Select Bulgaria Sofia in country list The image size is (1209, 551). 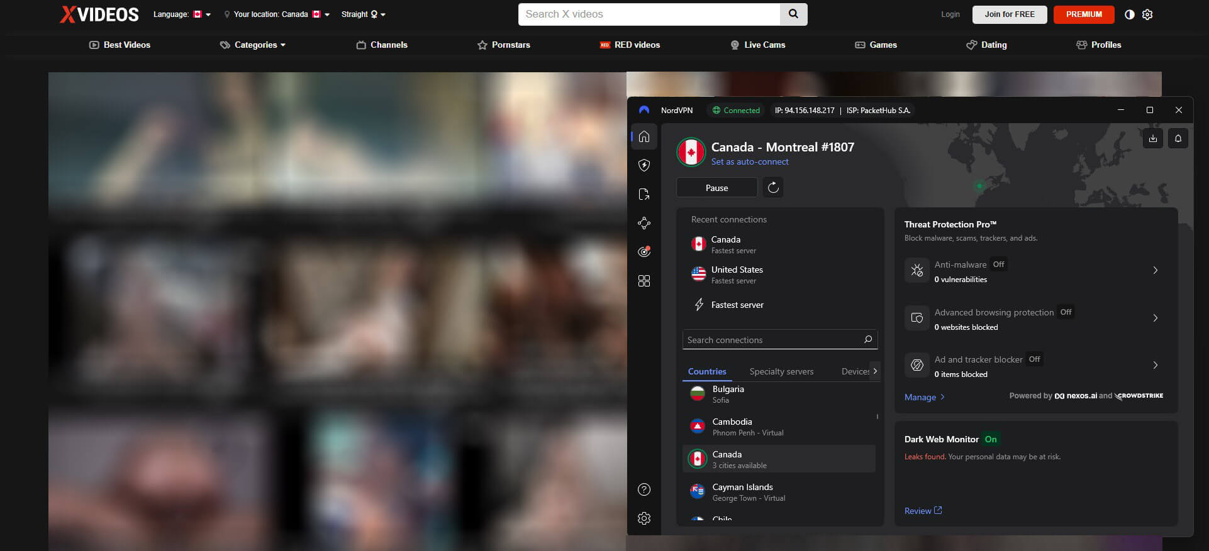779,394
